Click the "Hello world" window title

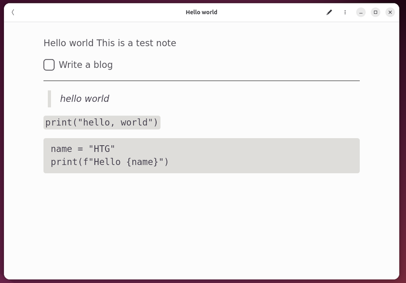click(201, 12)
